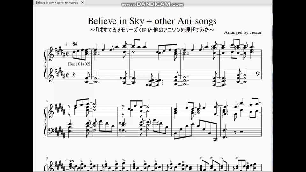The image size is (306, 172).
Task: Click the measure number 5
Action: pos(47,101)
